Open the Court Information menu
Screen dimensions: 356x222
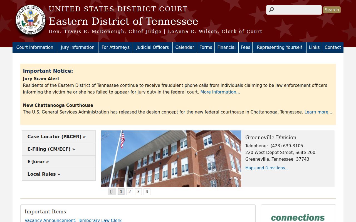(x=35, y=47)
